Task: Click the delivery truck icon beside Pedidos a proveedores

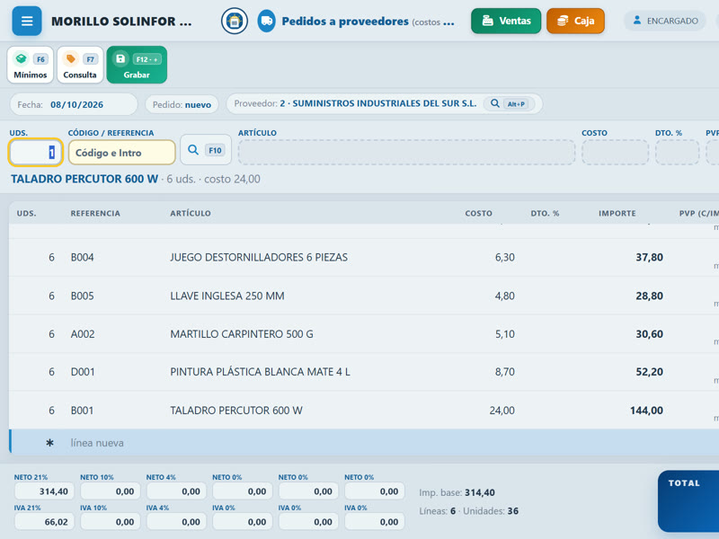Action: point(266,21)
